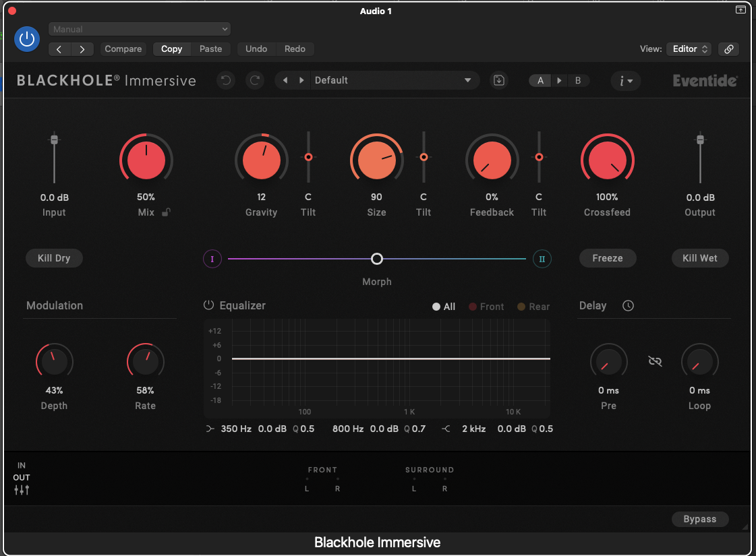Toggle the plugin power button

[x=26, y=39]
